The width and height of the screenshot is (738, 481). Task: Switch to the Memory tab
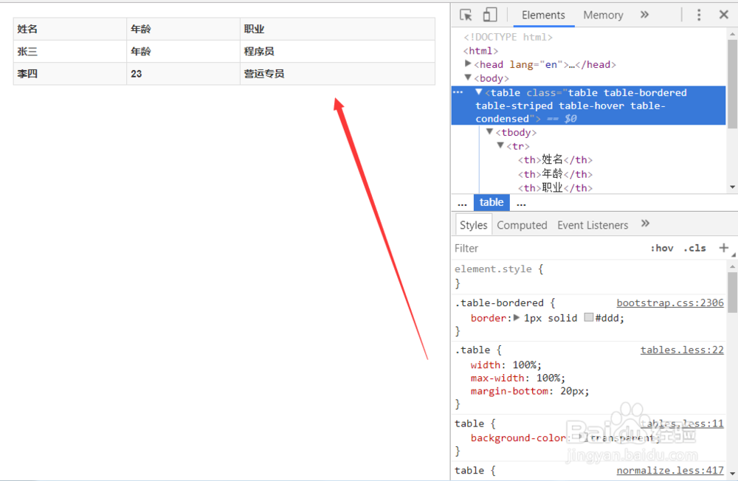coord(603,15)
